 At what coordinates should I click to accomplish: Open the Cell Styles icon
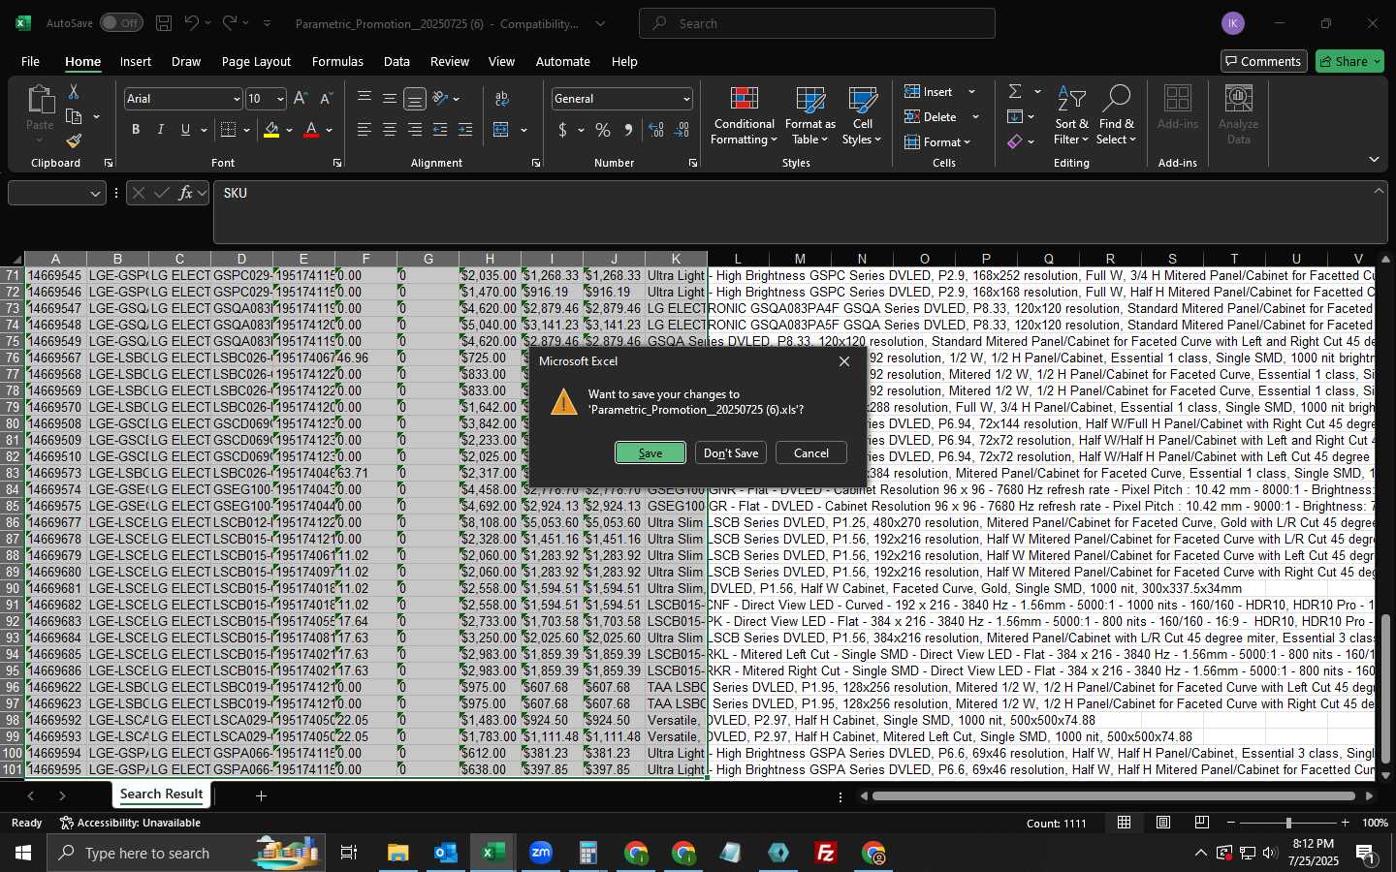862,100
